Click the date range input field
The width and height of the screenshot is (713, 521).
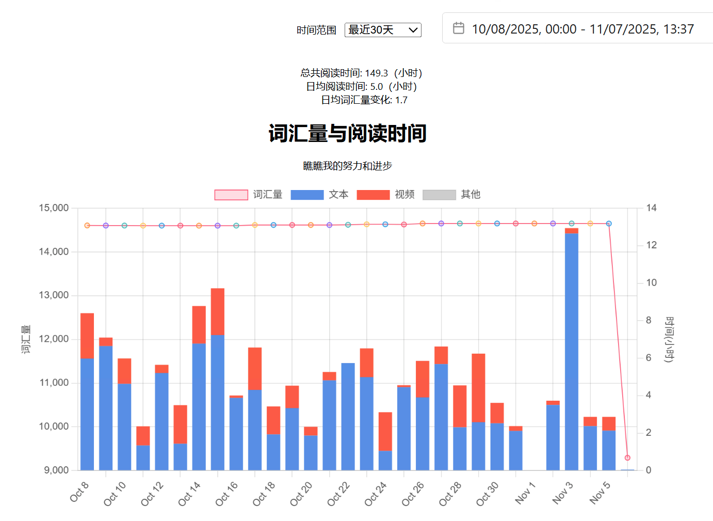pos(582,29)
